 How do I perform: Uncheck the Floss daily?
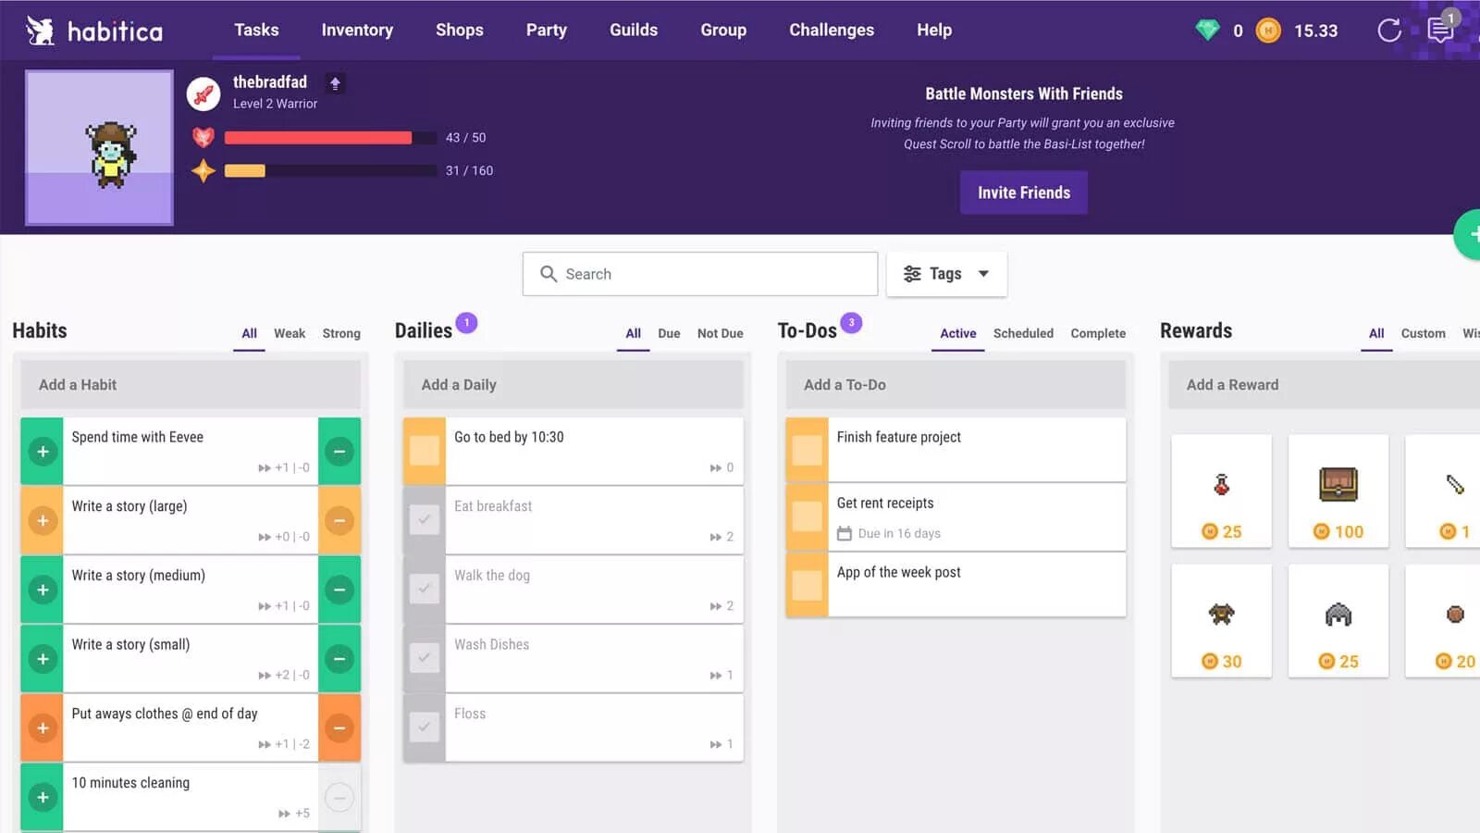(x=425, y=727)
